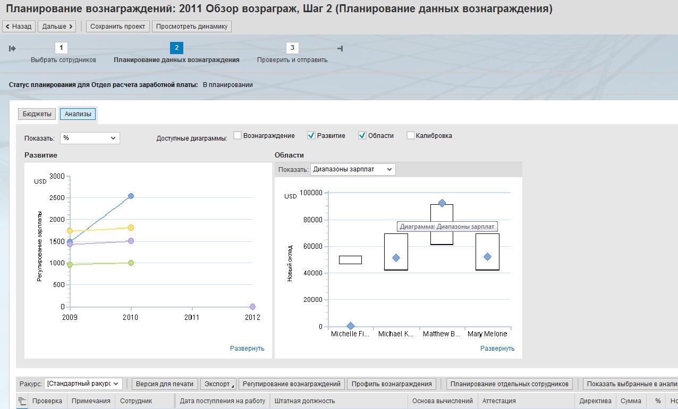
Task: Click the table select-all icon in header corner
Action: [x=22, y=401]
